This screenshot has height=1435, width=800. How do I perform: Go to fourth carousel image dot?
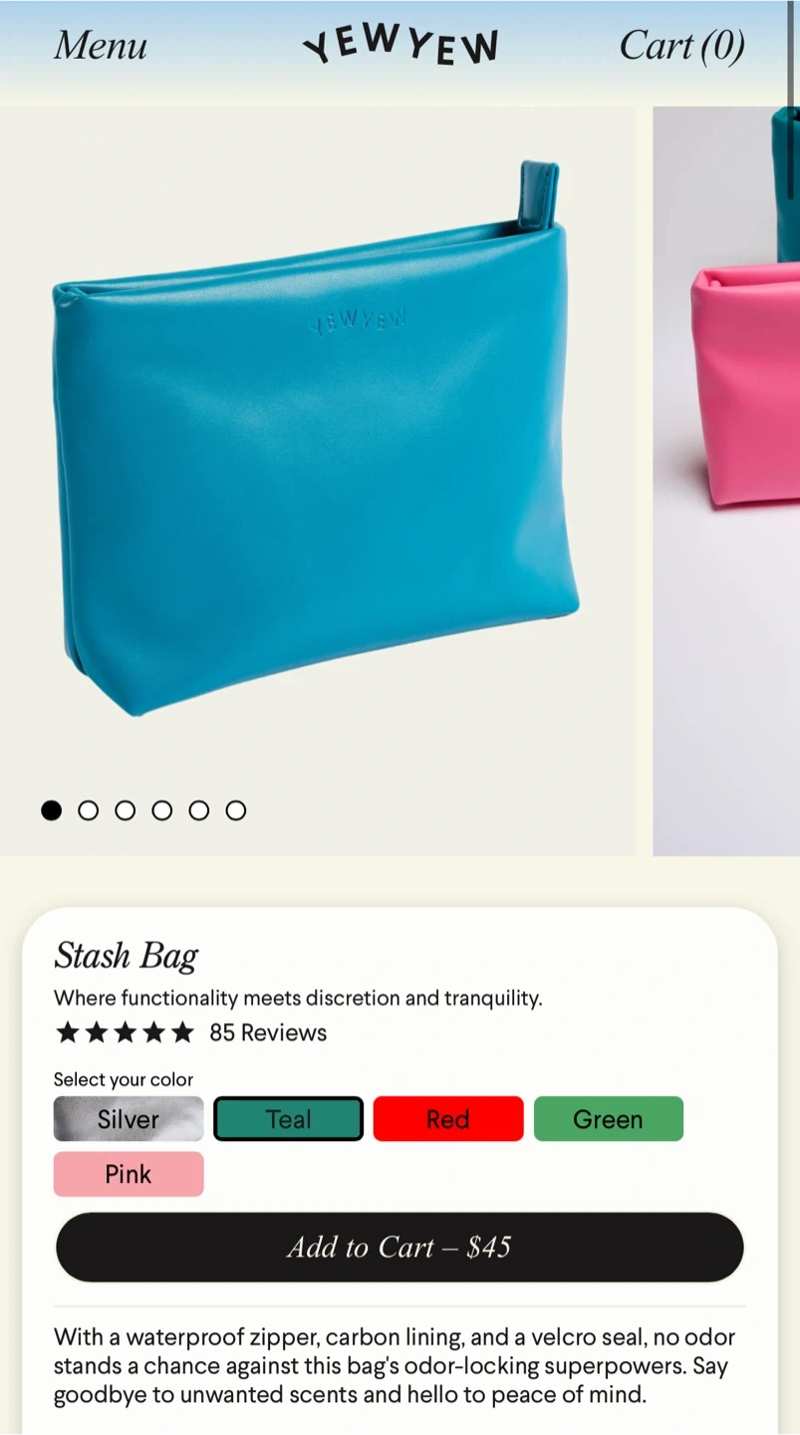(161, 810)
